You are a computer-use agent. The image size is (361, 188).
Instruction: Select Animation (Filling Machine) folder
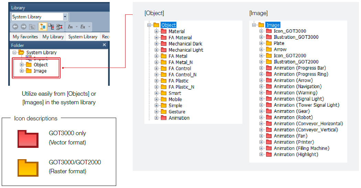tap(301, 148)
